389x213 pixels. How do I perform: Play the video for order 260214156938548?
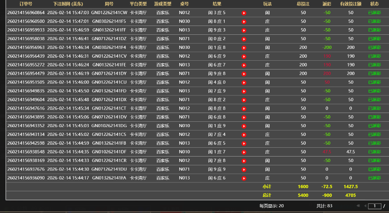(244, 152)
